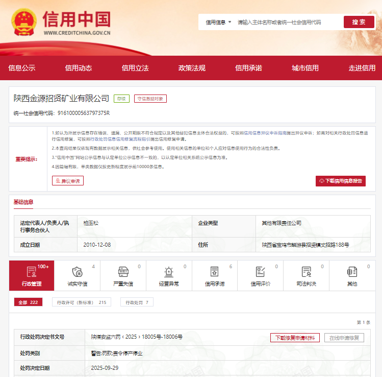The height and width of the screenshot is (377, 382).
Task: Go to the 信用动态 navigation menu
Action: tap(79, 68)
